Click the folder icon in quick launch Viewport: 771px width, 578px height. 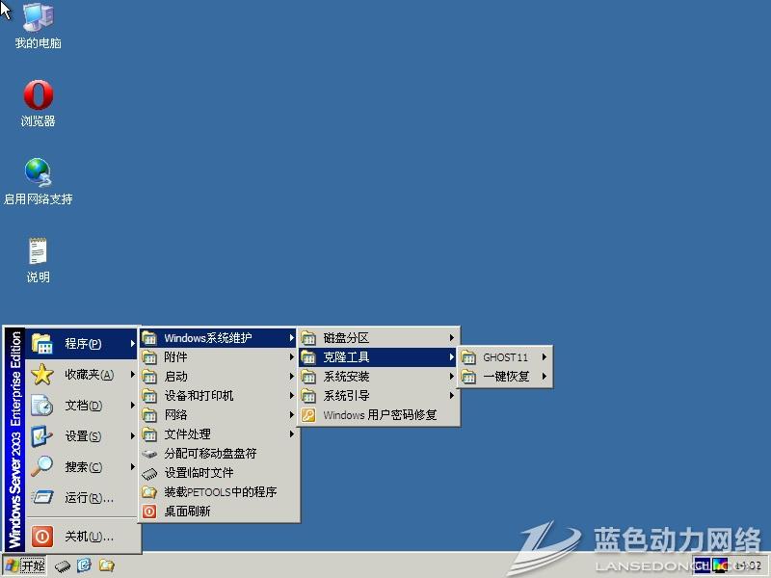click(106, 565)
